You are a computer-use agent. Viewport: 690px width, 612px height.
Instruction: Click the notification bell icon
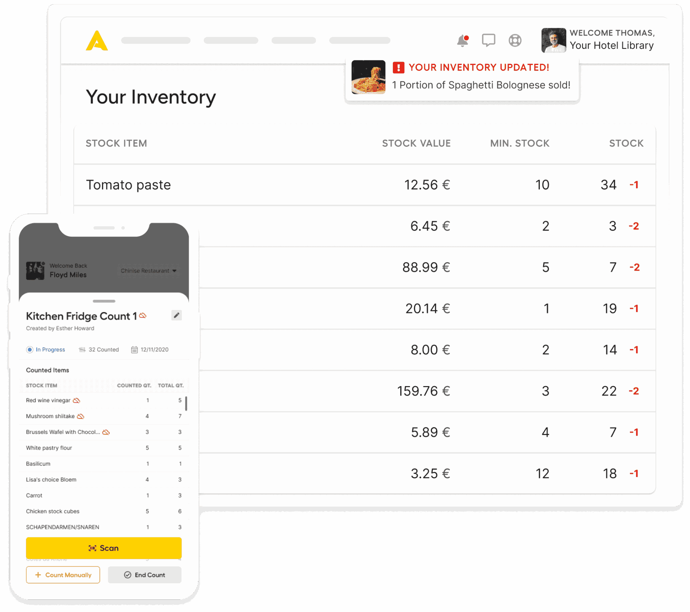pyautogui.click(x=463, y=41)
